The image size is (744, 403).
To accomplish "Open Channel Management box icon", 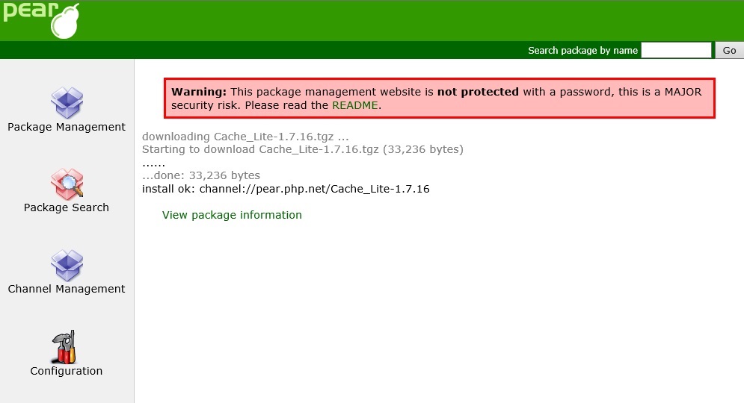I will point(67,265).
